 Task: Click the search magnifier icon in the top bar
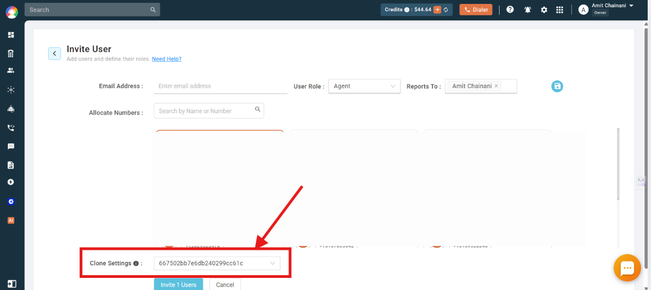click(x=153, y=9)
